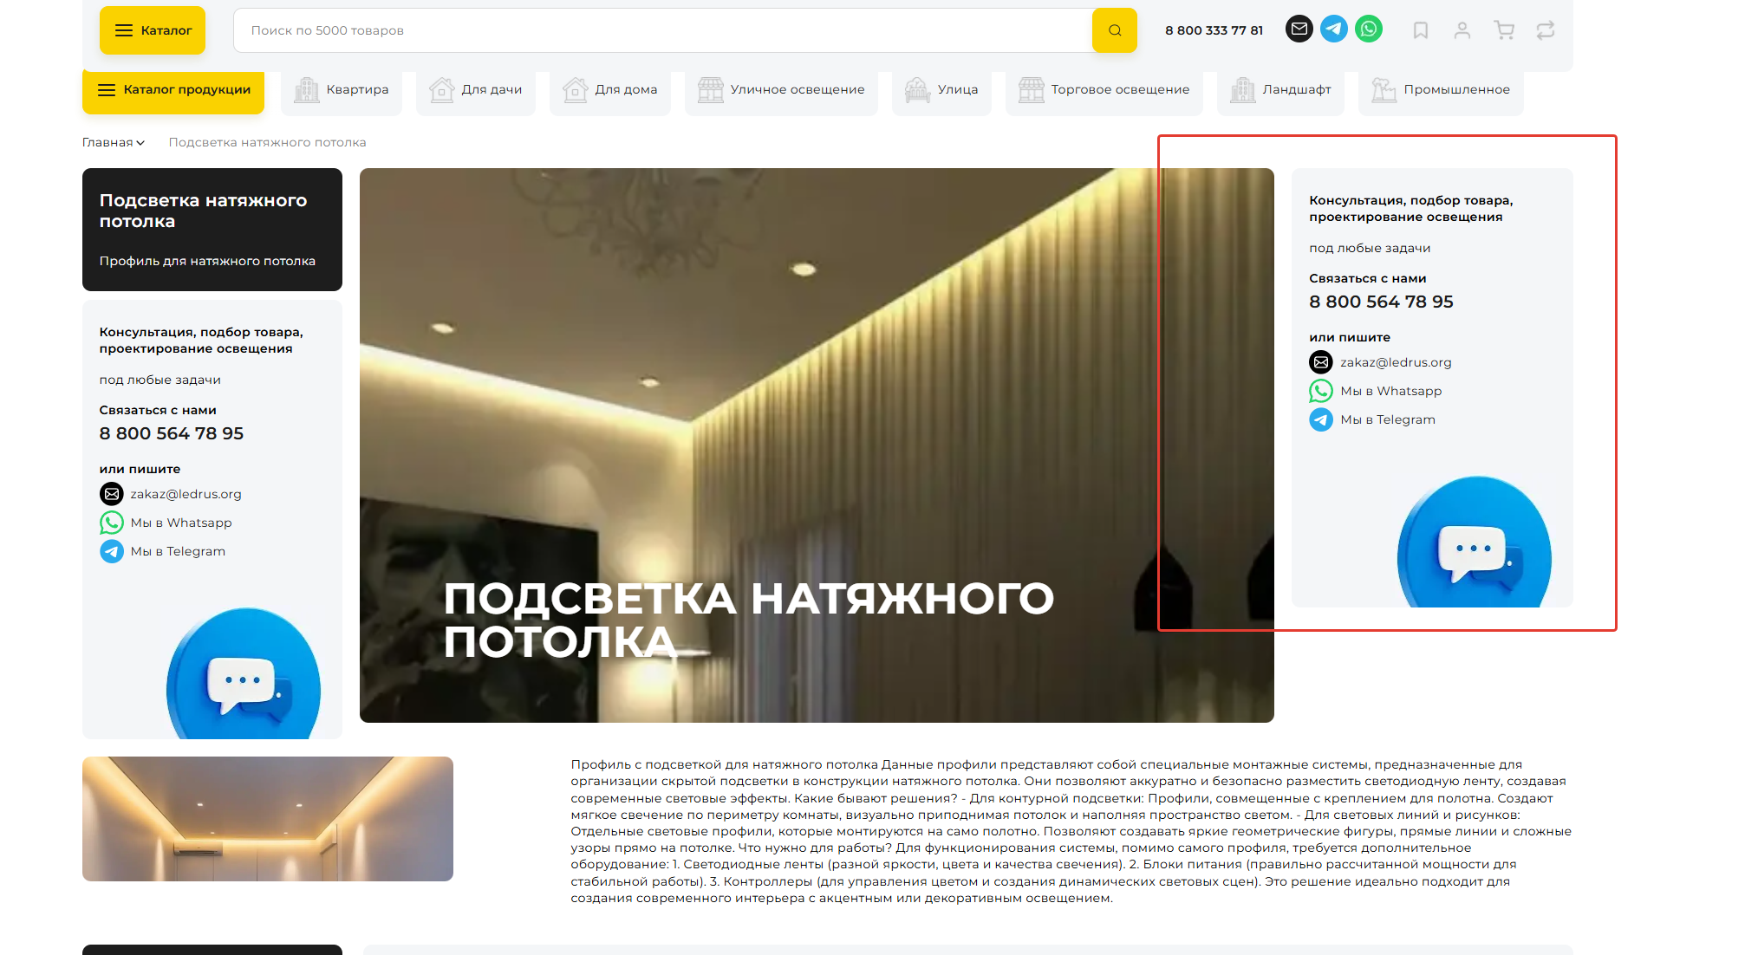Image resolution: width=1758 pixels, height=955 pixels.
Task: Open the yellow Каталог menu button
Action: pos(153,30)
